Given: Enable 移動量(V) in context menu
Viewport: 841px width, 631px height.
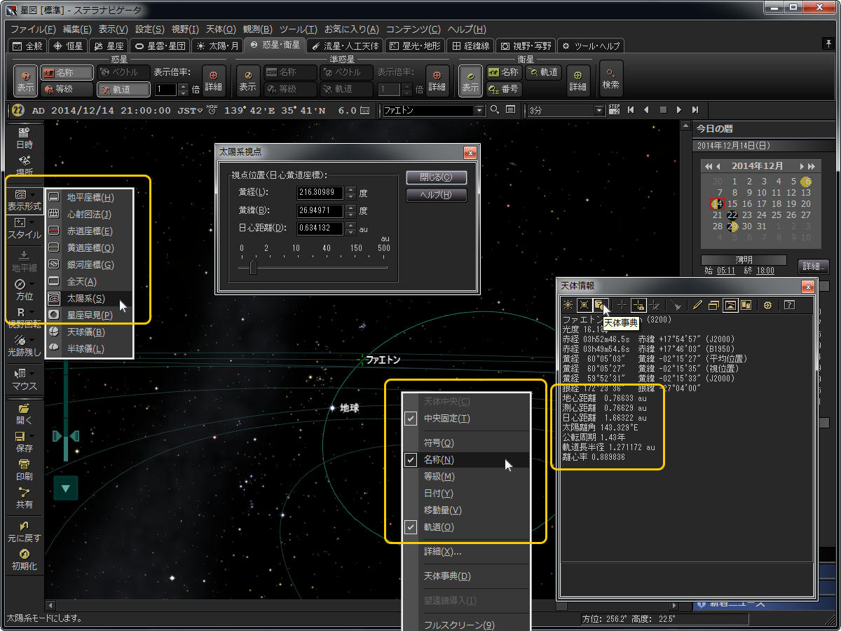Looking at the screenshot, I should 467,510.
